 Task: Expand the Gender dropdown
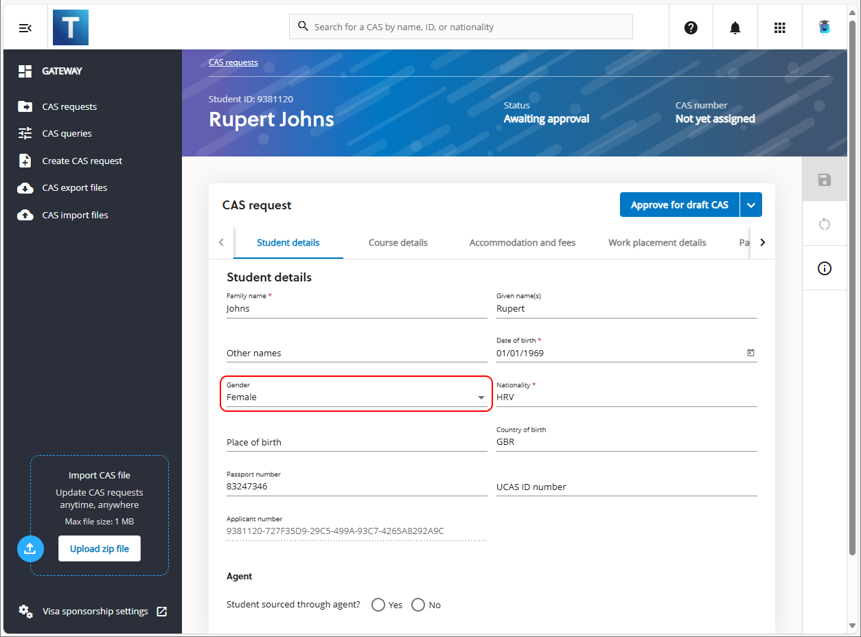tap(481, 397)
